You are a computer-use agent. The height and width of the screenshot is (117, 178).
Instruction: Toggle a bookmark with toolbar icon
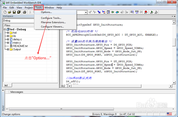(x=113, y=12)
